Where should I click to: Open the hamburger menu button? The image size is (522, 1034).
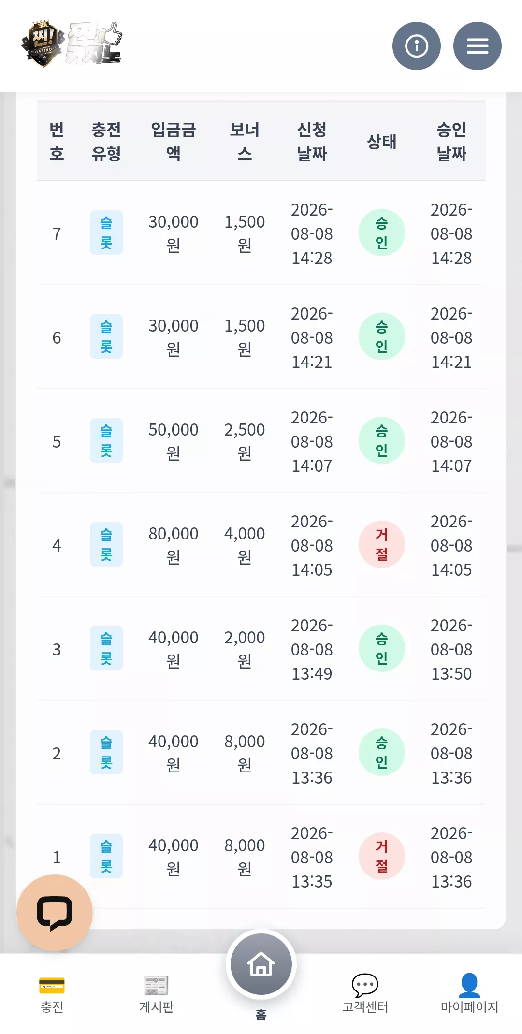[x=477, y=46]
